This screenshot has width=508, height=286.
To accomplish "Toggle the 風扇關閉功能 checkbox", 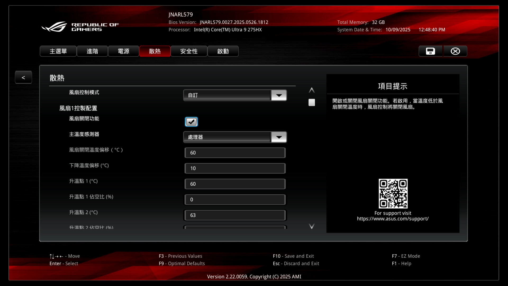I will [191, 122].
